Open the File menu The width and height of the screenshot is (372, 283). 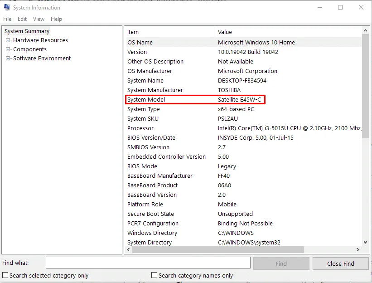click(7, 19)
